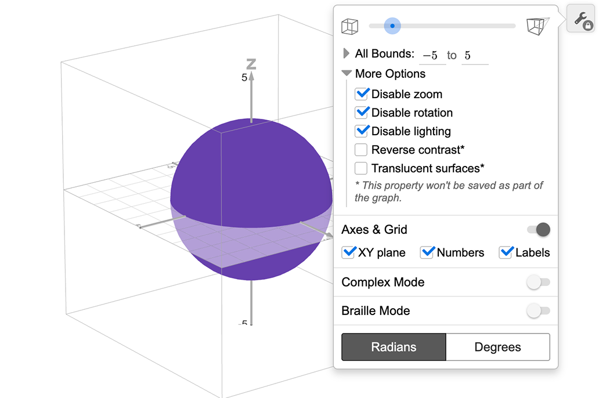Uncheck the XY plane checkbox
This screenshot has width=599, height=398.
pyautogui.click(x=349, y=252)
